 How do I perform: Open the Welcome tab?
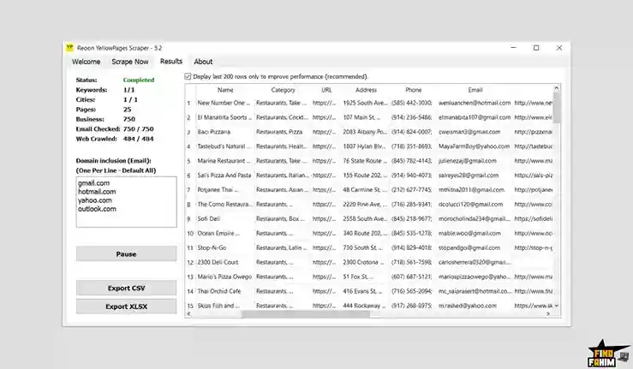pos(86,62)
